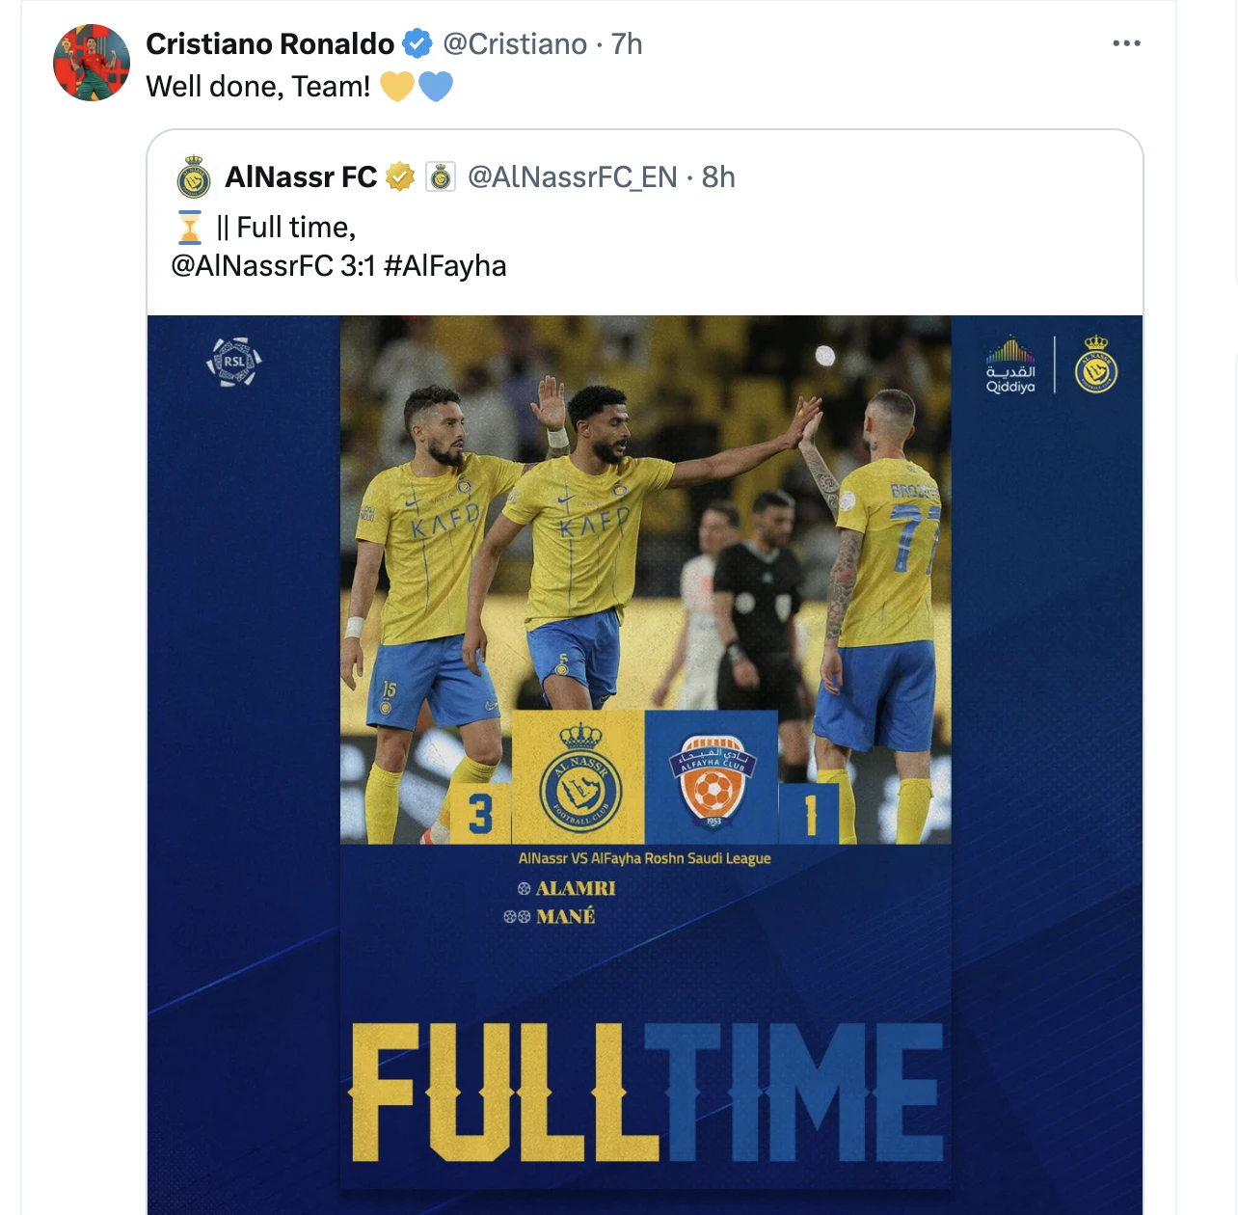Screen dimensions: 1238x1215
Task: Click the hourglass emoji before Full time
Action: [x=190, y=228]
